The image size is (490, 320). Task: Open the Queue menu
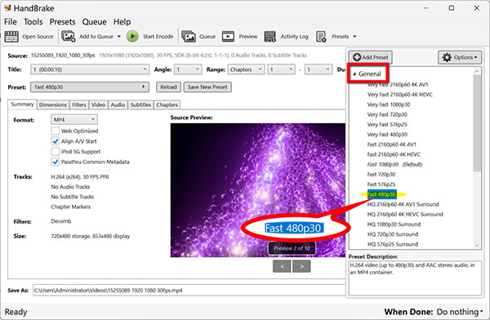point(94,21)
